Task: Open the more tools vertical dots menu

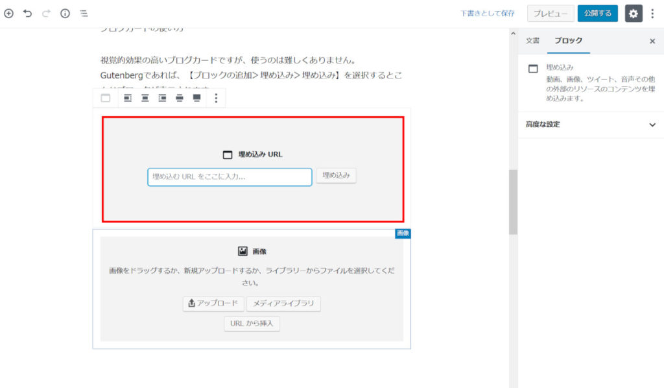Action: pyautogui.click(x=652, y=14)
